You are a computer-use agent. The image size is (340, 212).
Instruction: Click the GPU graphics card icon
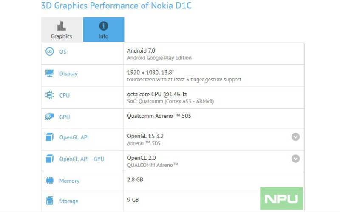click(50, 117)
